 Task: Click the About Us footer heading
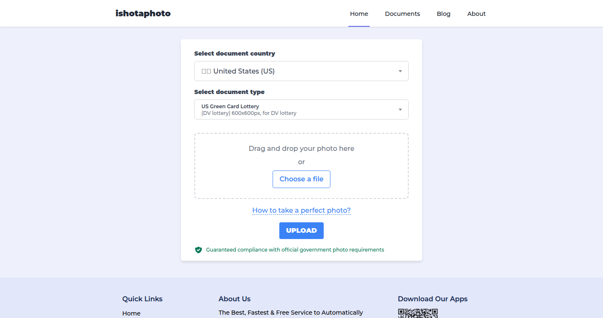pos(234,299)
